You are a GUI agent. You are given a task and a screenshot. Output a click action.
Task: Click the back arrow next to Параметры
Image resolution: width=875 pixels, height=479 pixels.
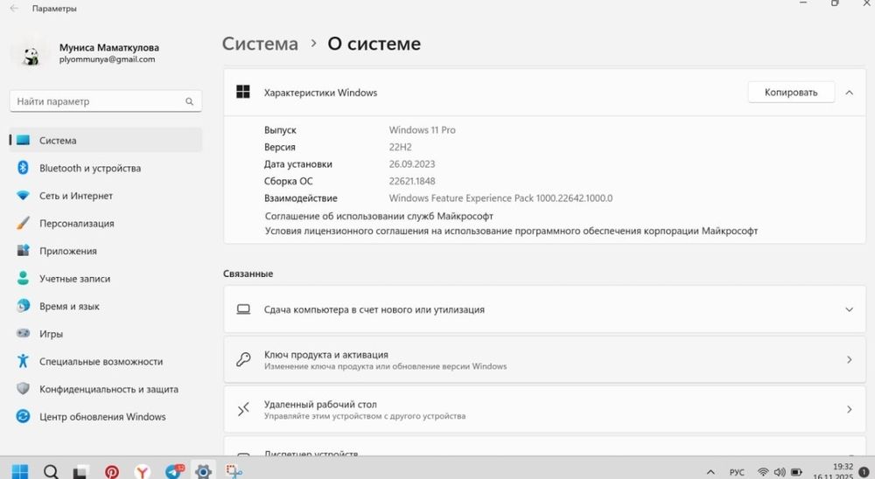[14, 9]
